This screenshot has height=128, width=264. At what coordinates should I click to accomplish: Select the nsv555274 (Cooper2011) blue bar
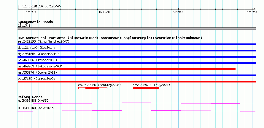136,75
